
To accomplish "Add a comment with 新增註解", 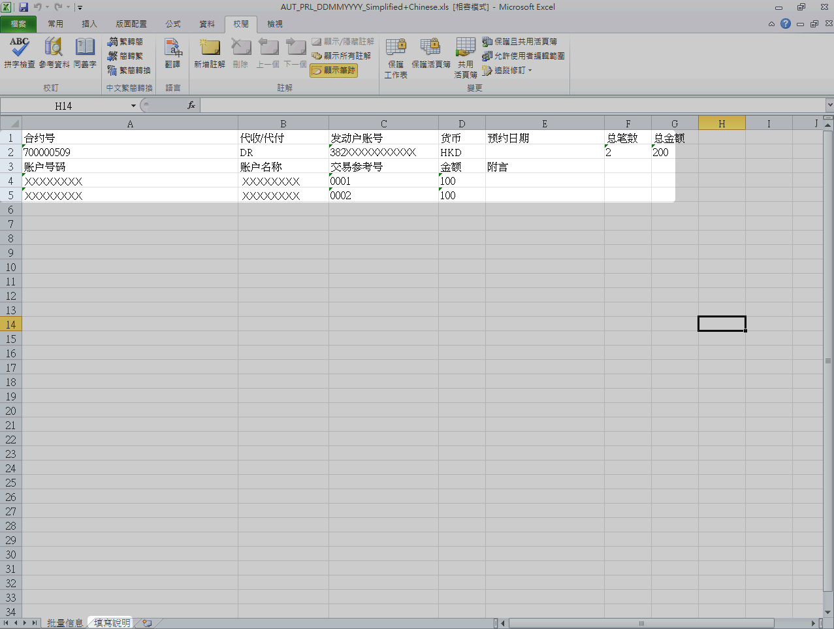I will [x=210, y=52].
